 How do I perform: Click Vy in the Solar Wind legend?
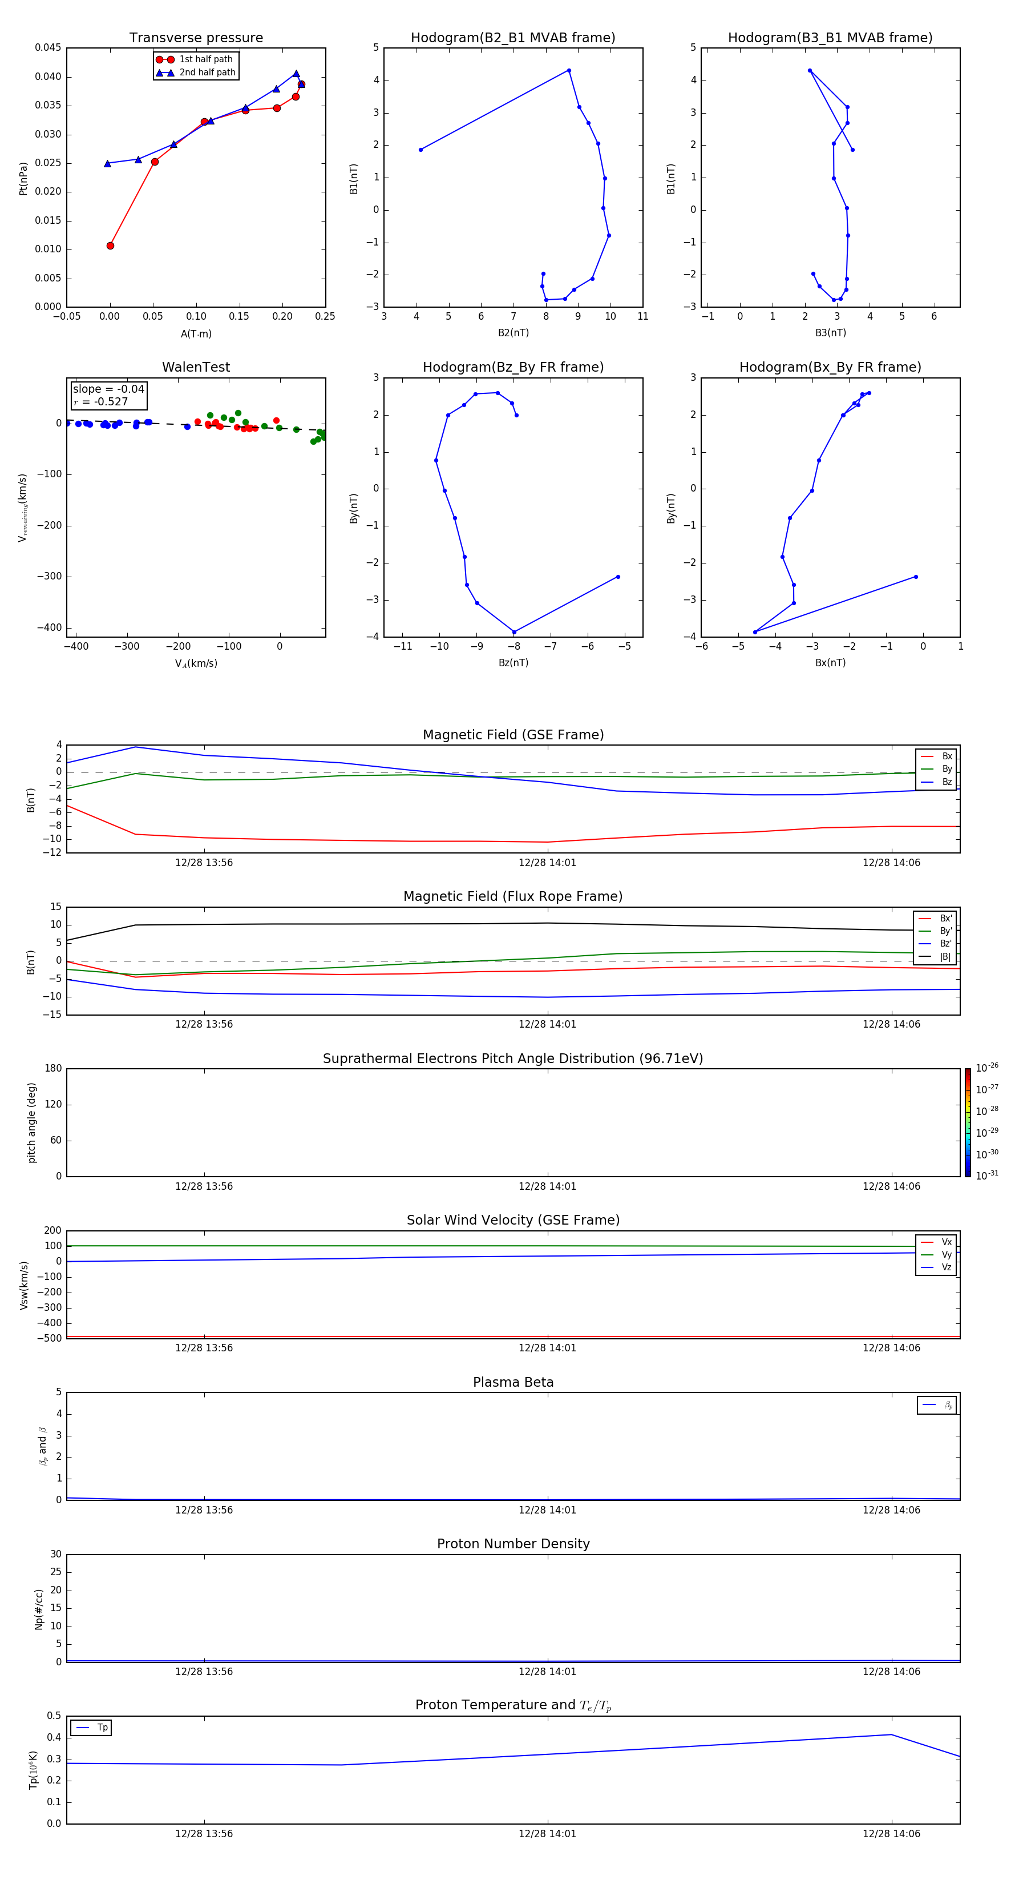click(936, 1254)
